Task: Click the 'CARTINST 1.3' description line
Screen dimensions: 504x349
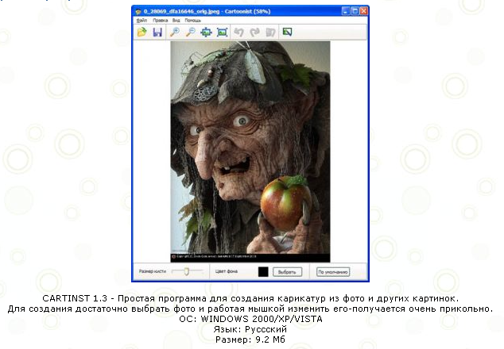Action: pos(250,298)
